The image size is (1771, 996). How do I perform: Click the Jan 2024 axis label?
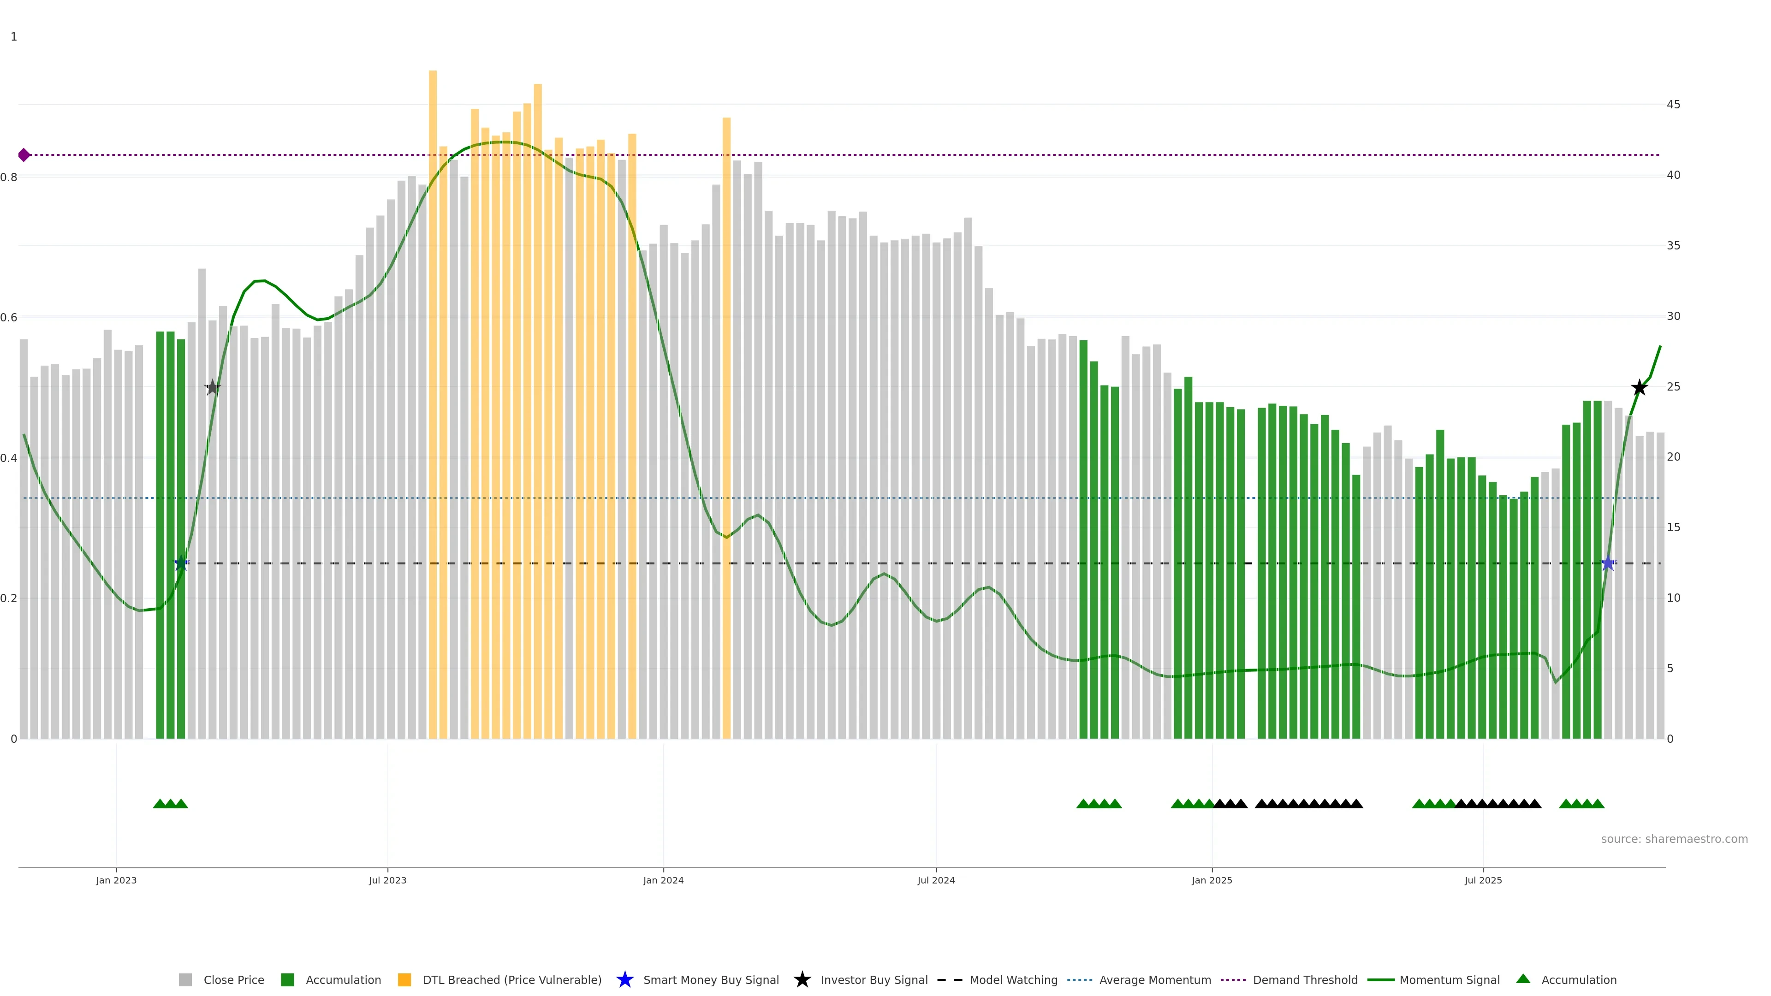663,881
